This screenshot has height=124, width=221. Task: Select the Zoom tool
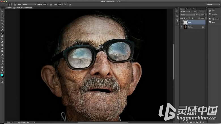point(2,70)
